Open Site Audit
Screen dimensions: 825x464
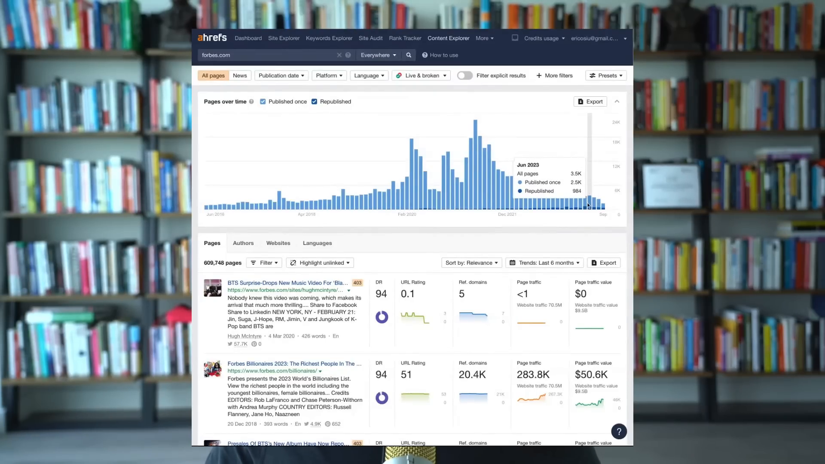(370, 38)
